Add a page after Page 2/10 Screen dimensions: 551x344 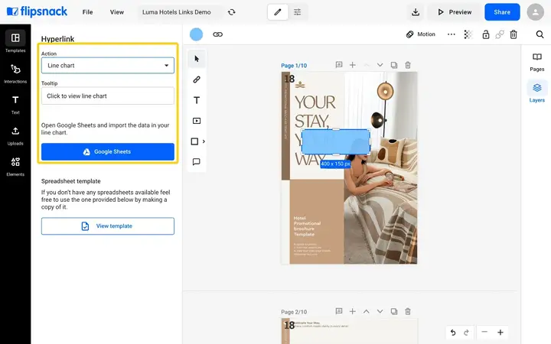pos(353,311)
